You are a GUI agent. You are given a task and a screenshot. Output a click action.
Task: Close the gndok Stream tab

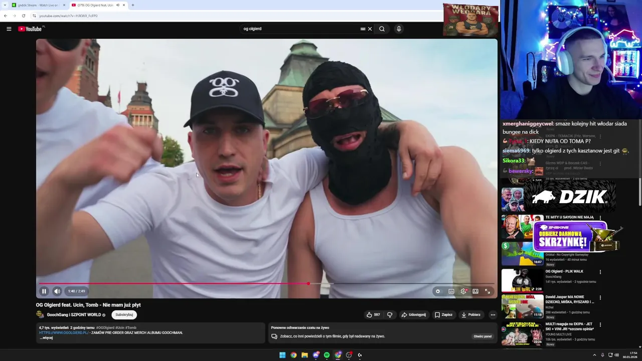click(64, 5)
